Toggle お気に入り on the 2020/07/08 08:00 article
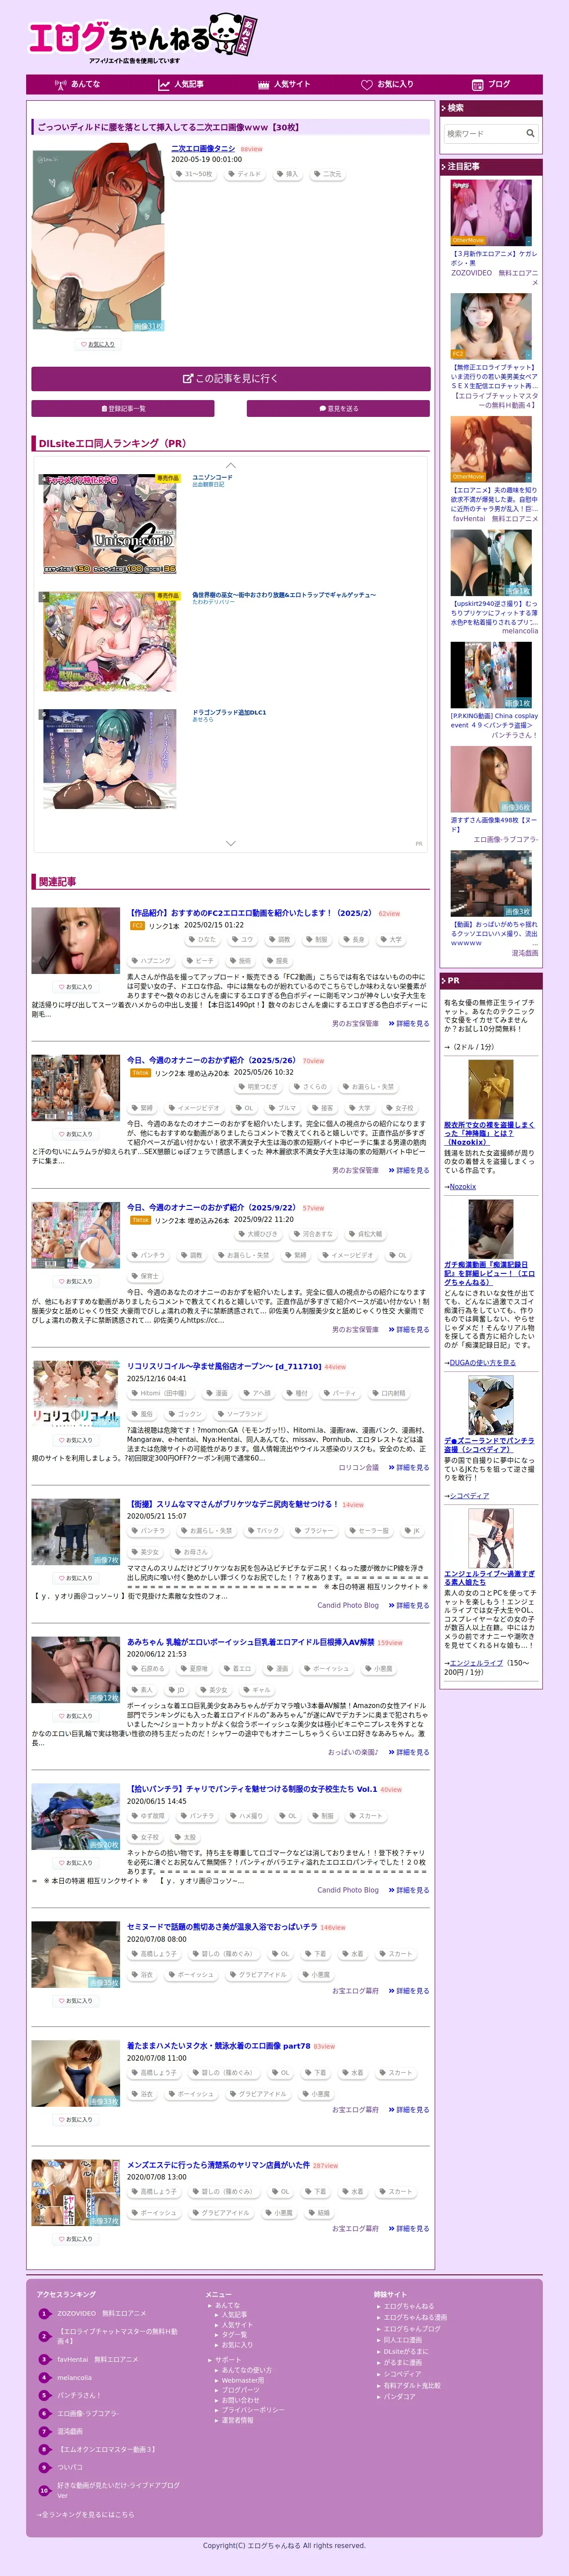This screenshot has height=2576, width=569. click(x=76, y=2001)
